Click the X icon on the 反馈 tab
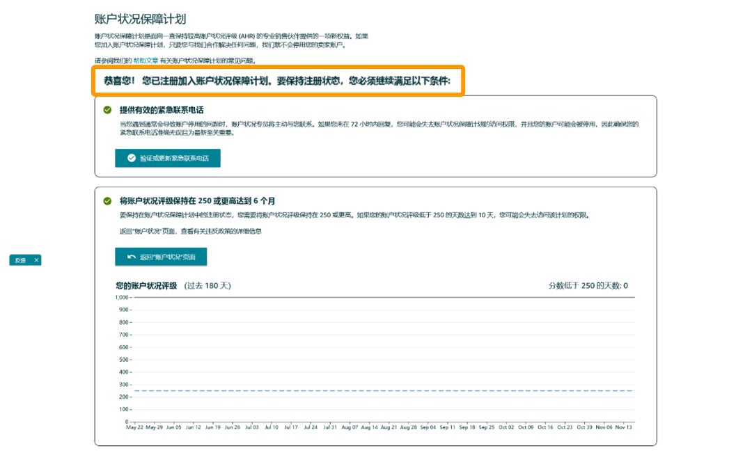 pos(35,259)
